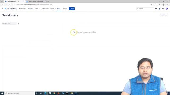Expand the Your work dropdown
This screenshot has width=170, height=95.
pyautogui.click(x=22, y=9)
